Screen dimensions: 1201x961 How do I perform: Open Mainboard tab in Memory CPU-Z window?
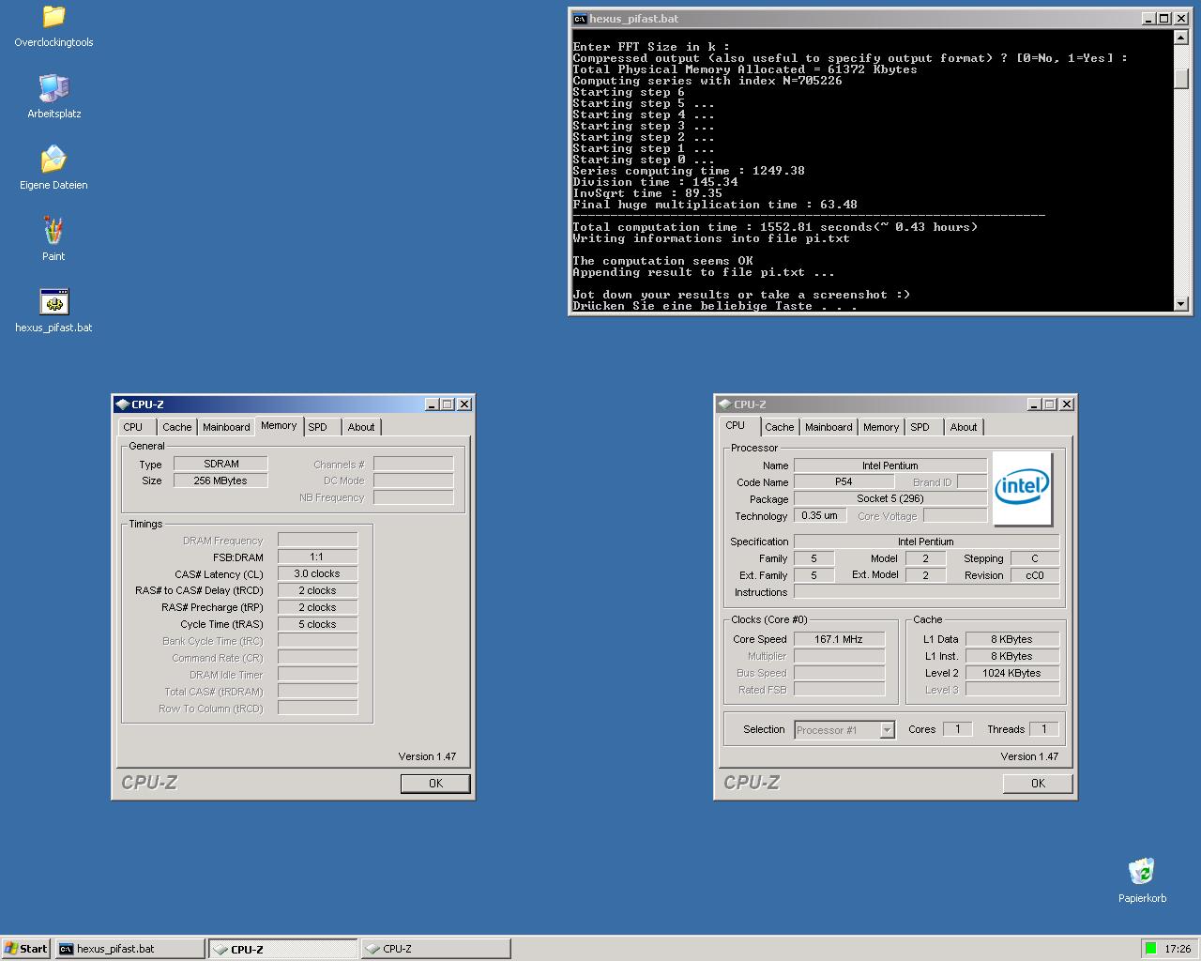point(226,427)
